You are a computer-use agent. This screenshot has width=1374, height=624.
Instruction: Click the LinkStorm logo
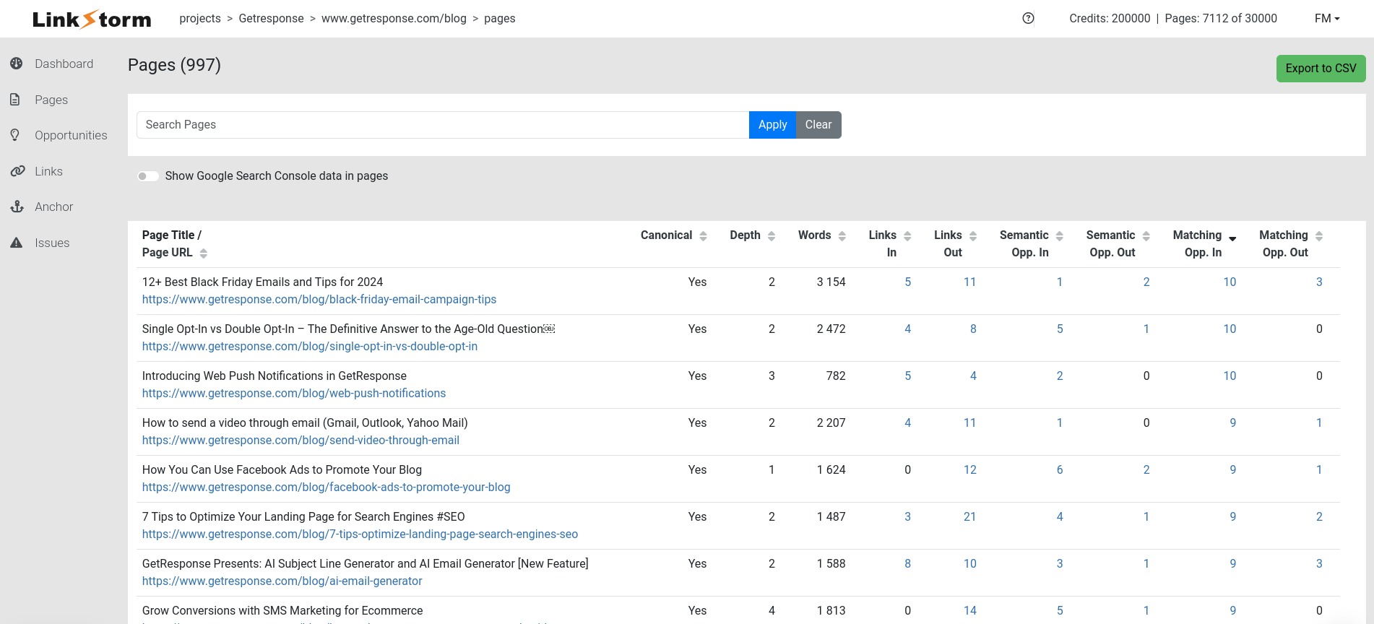(x=92, y=19)
